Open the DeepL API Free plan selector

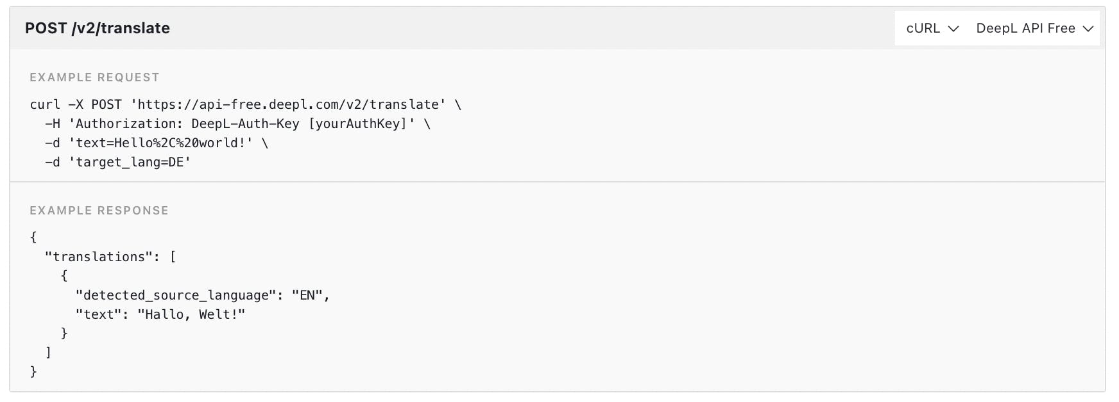click(x=1025, y=28)
